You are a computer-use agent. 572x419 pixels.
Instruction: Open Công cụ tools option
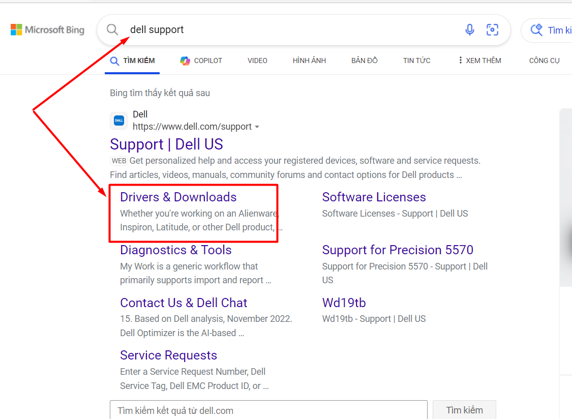pos(544,61)
